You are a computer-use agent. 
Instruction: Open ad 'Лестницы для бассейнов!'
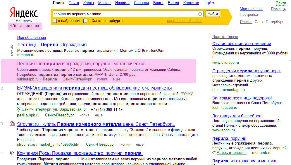(x=237, y=116)
